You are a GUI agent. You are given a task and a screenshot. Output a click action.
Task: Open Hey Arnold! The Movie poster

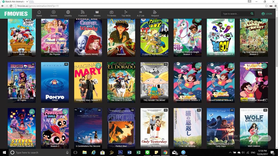coord(154,82)
